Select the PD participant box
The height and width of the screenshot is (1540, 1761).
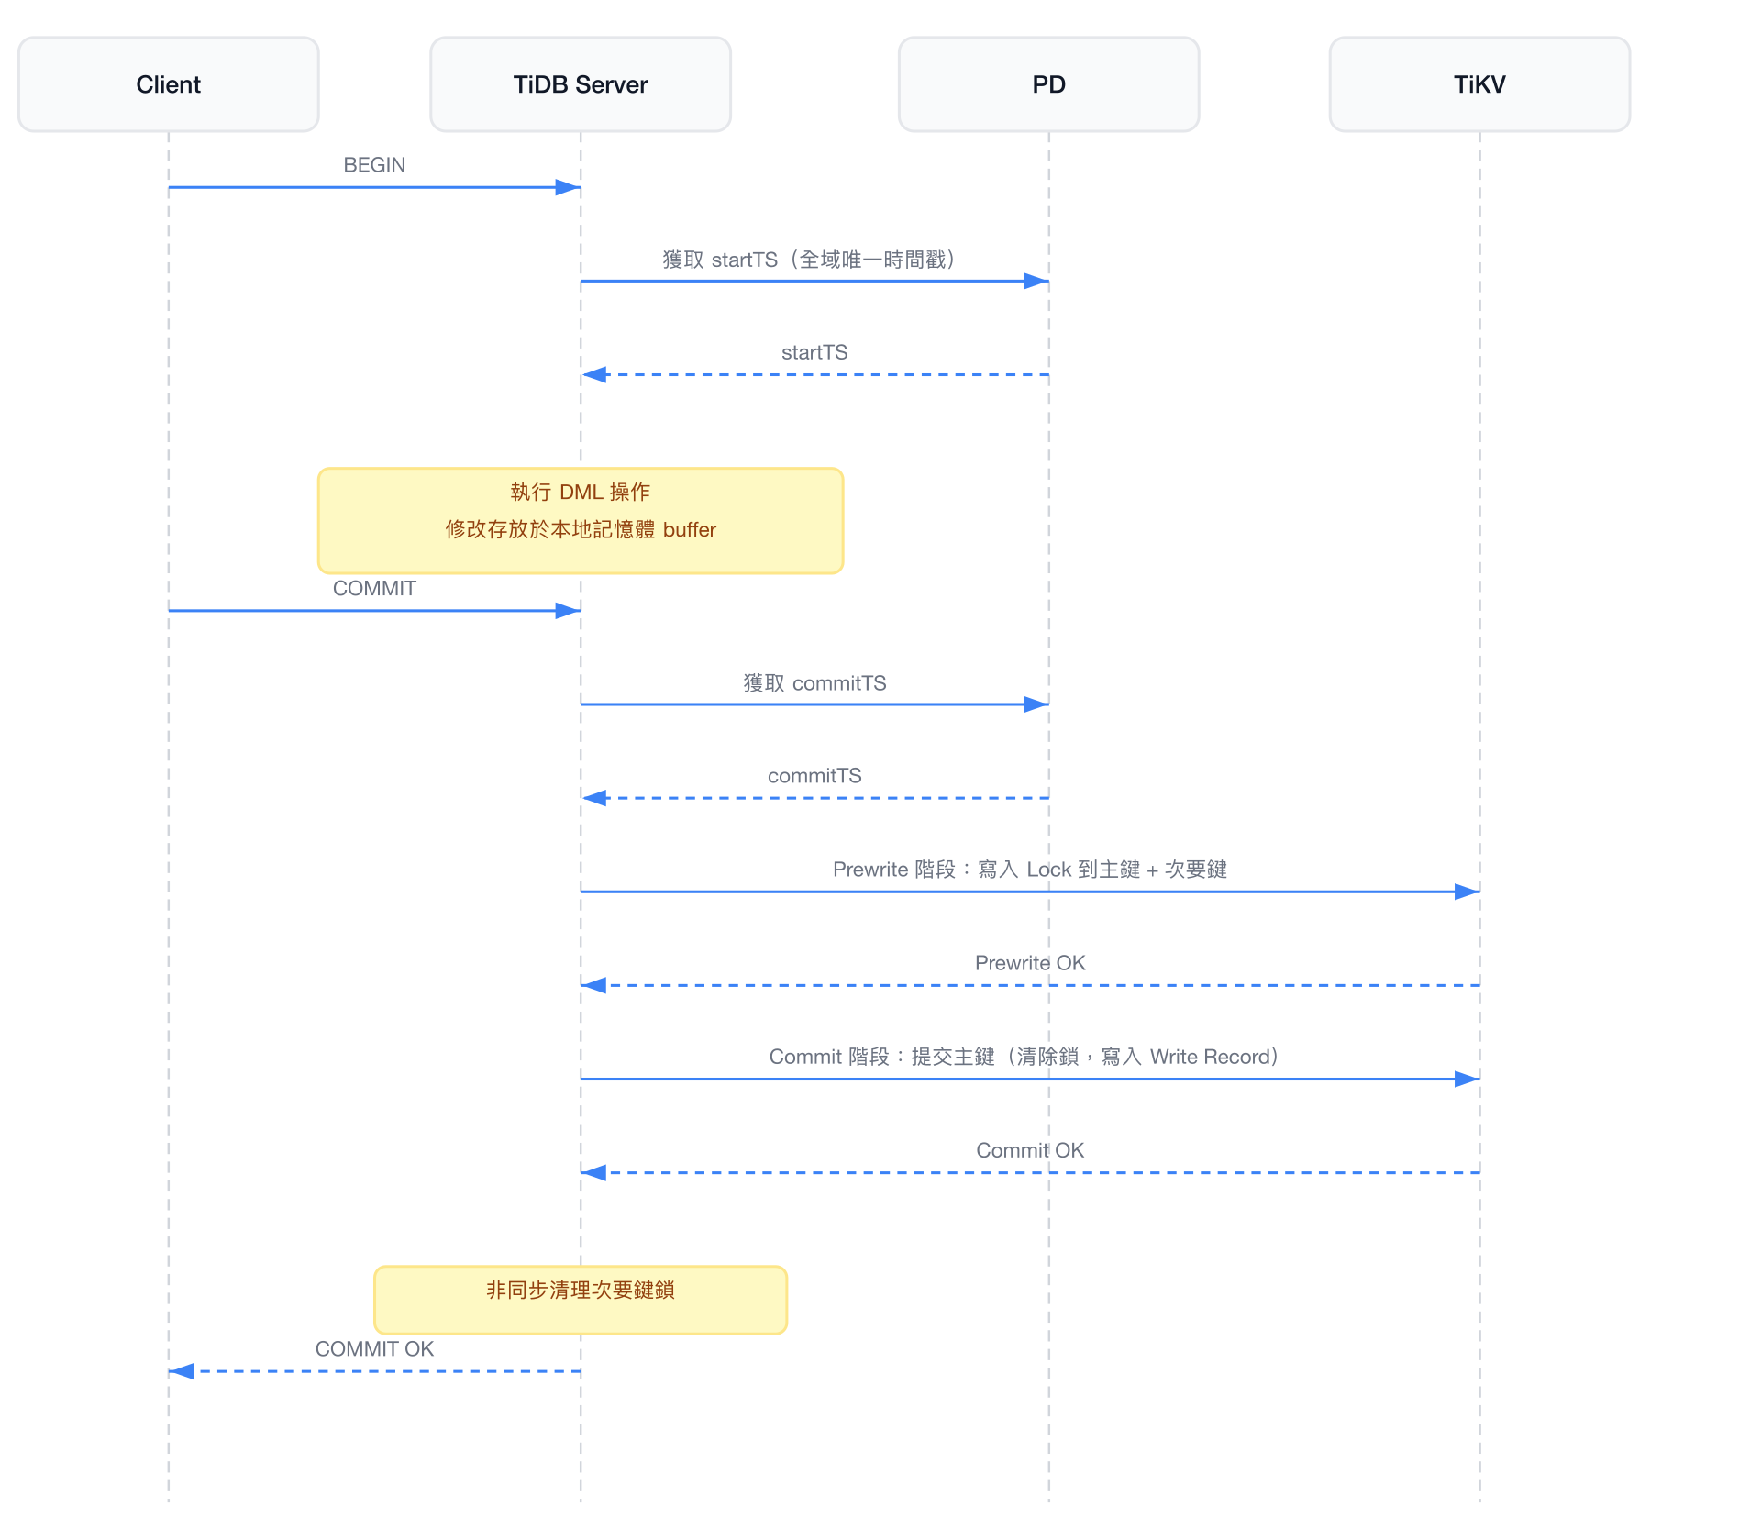pos(1049,84)
